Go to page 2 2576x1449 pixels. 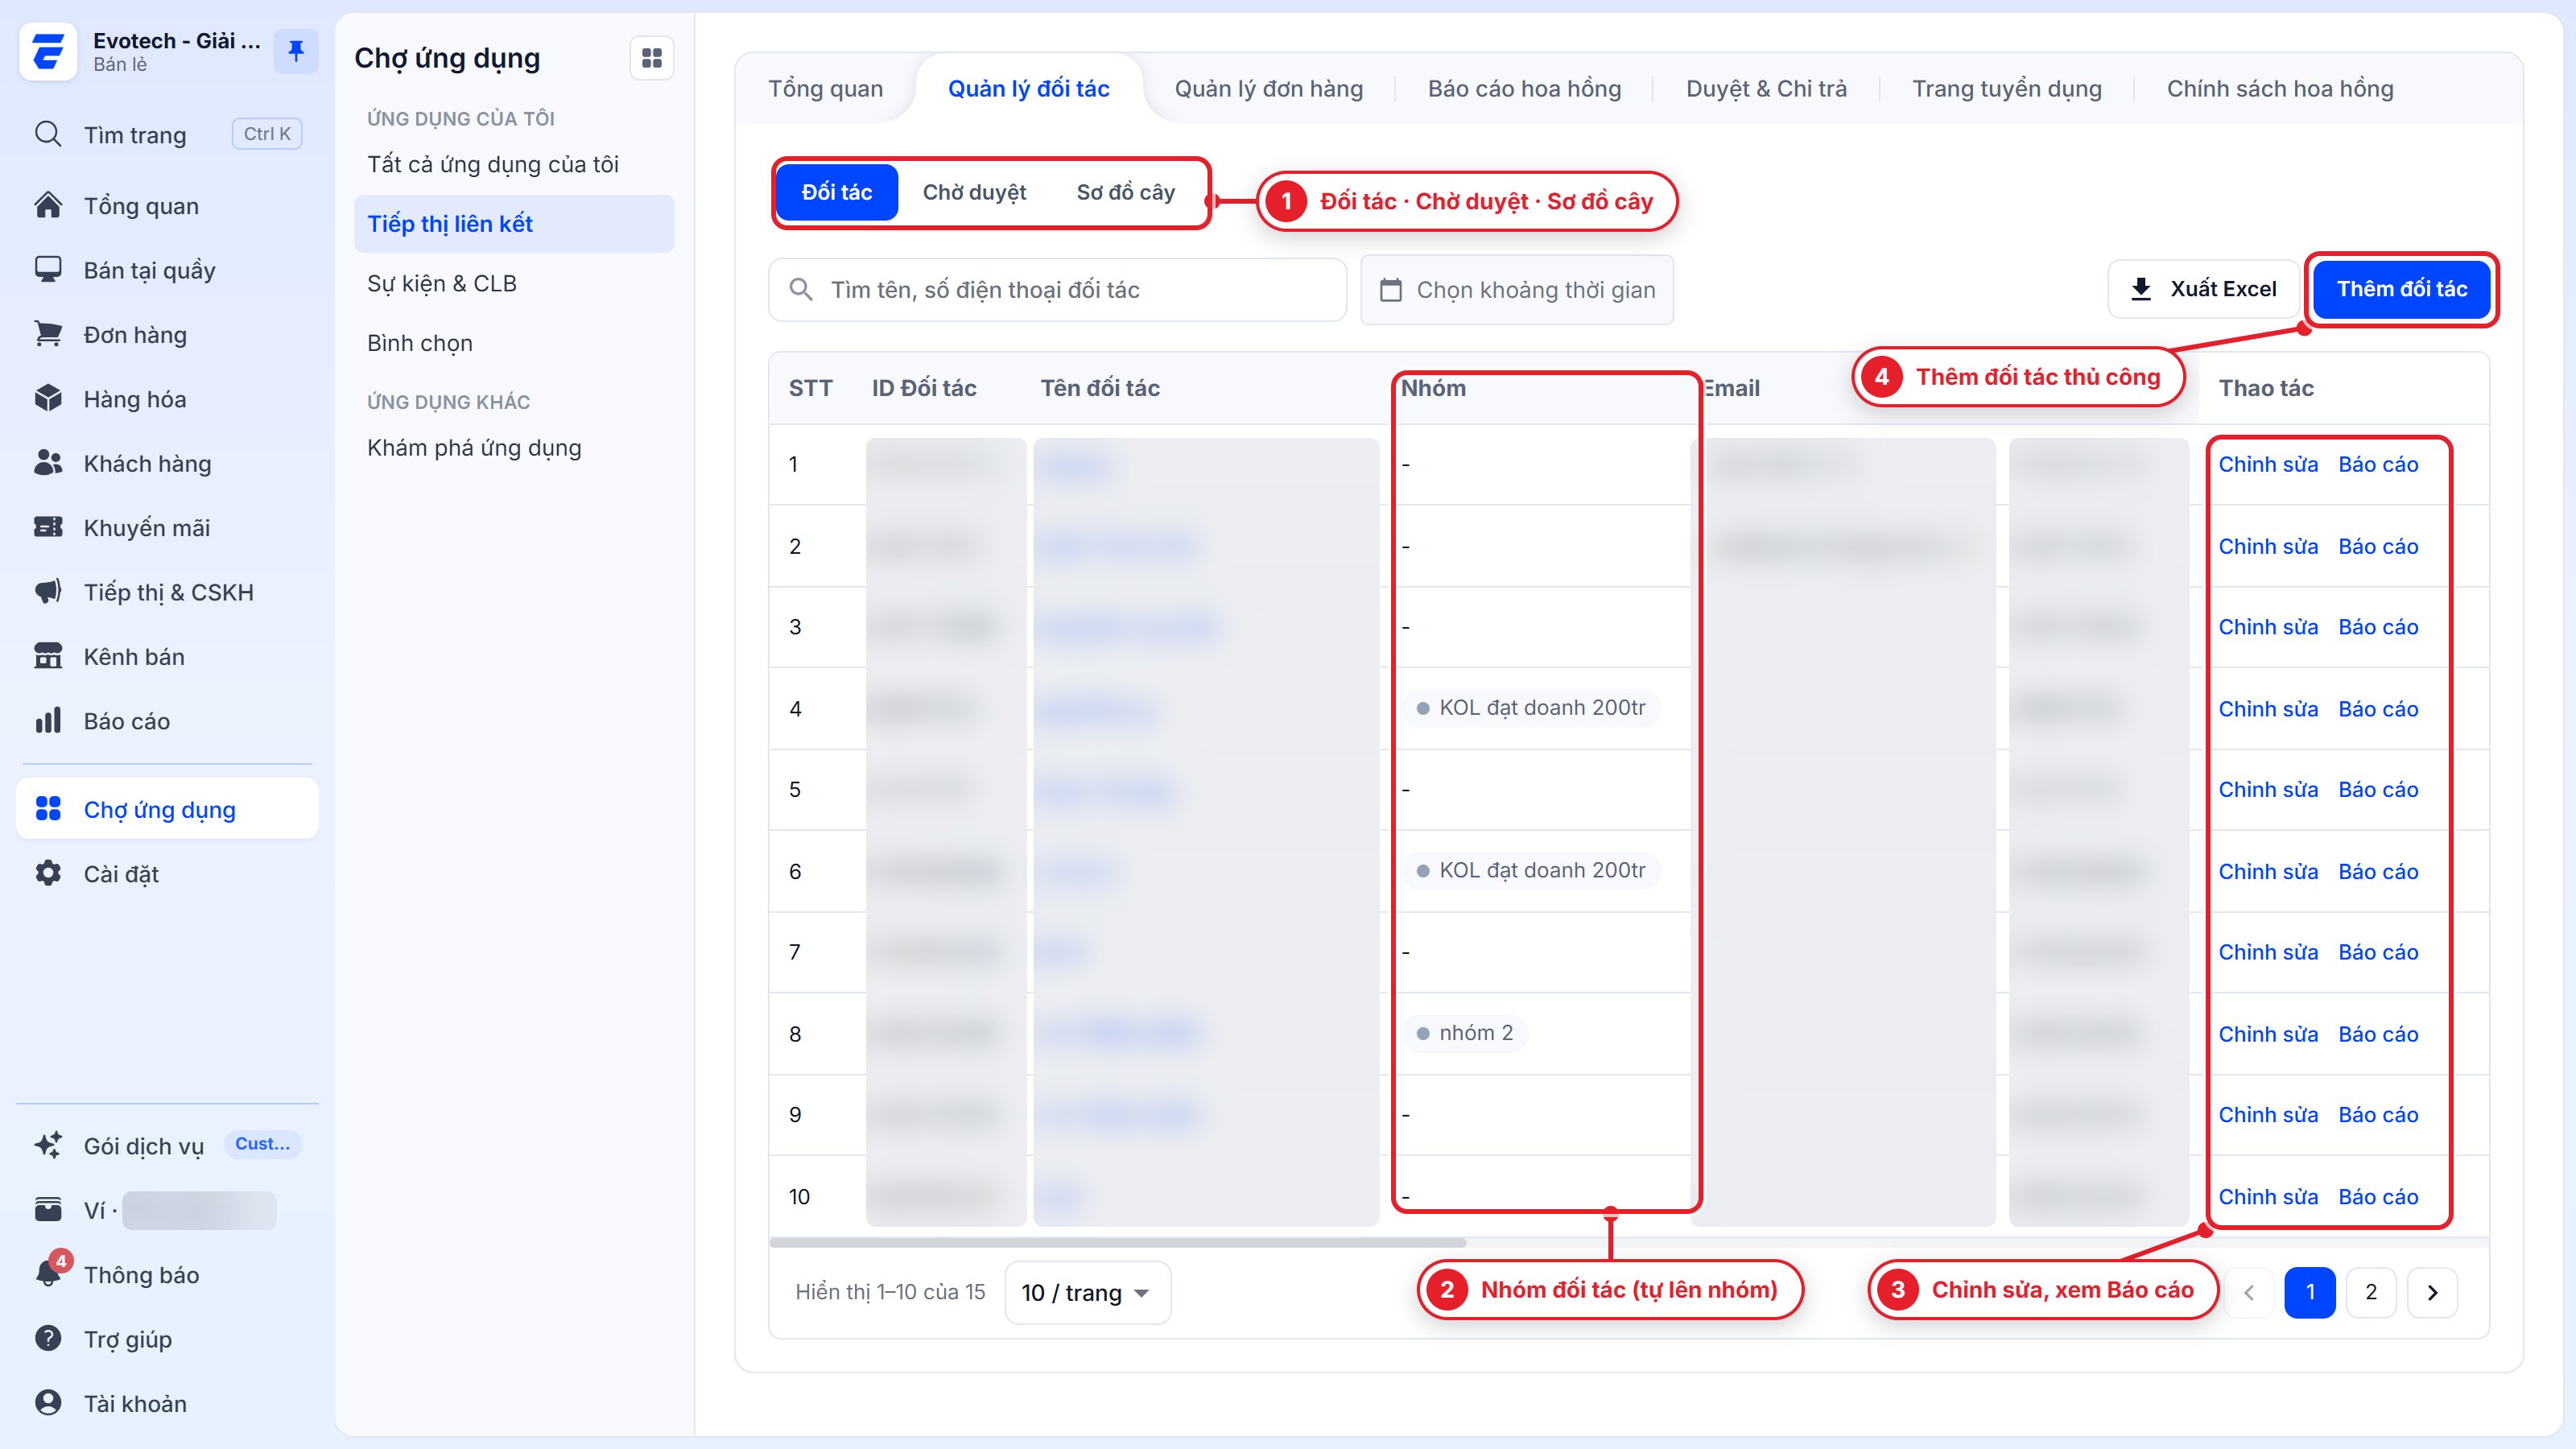point(2371,1292)
